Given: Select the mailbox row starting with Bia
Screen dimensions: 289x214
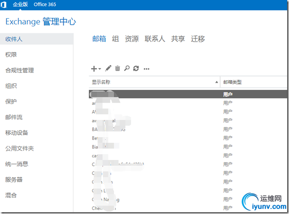Looking at the screenshot, I should pos(188,147).
